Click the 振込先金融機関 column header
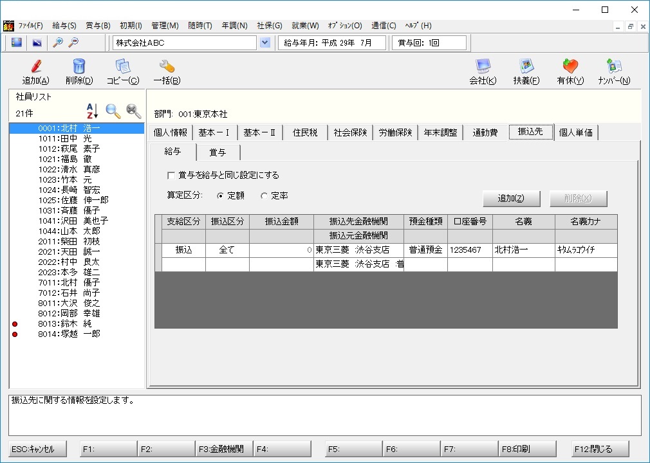Image resolution: width=650 pixels, height=463 pixels. coord(358,222)
